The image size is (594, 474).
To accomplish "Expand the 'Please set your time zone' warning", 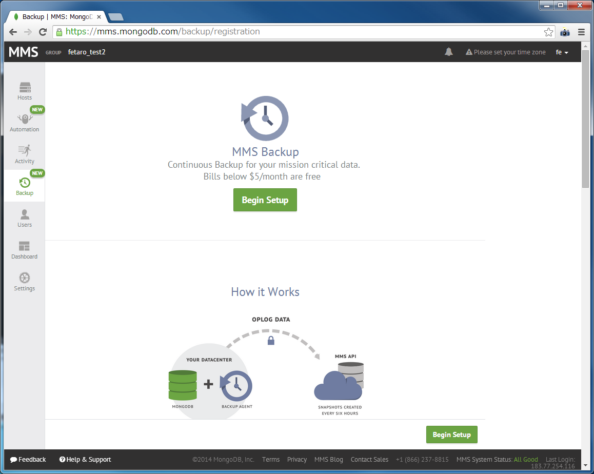I will coord(505,52).
